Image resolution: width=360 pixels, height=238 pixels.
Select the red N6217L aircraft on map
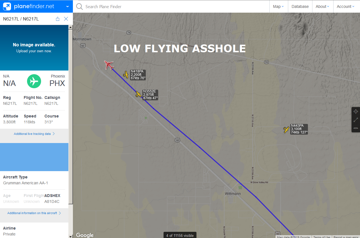pos(109,65)
